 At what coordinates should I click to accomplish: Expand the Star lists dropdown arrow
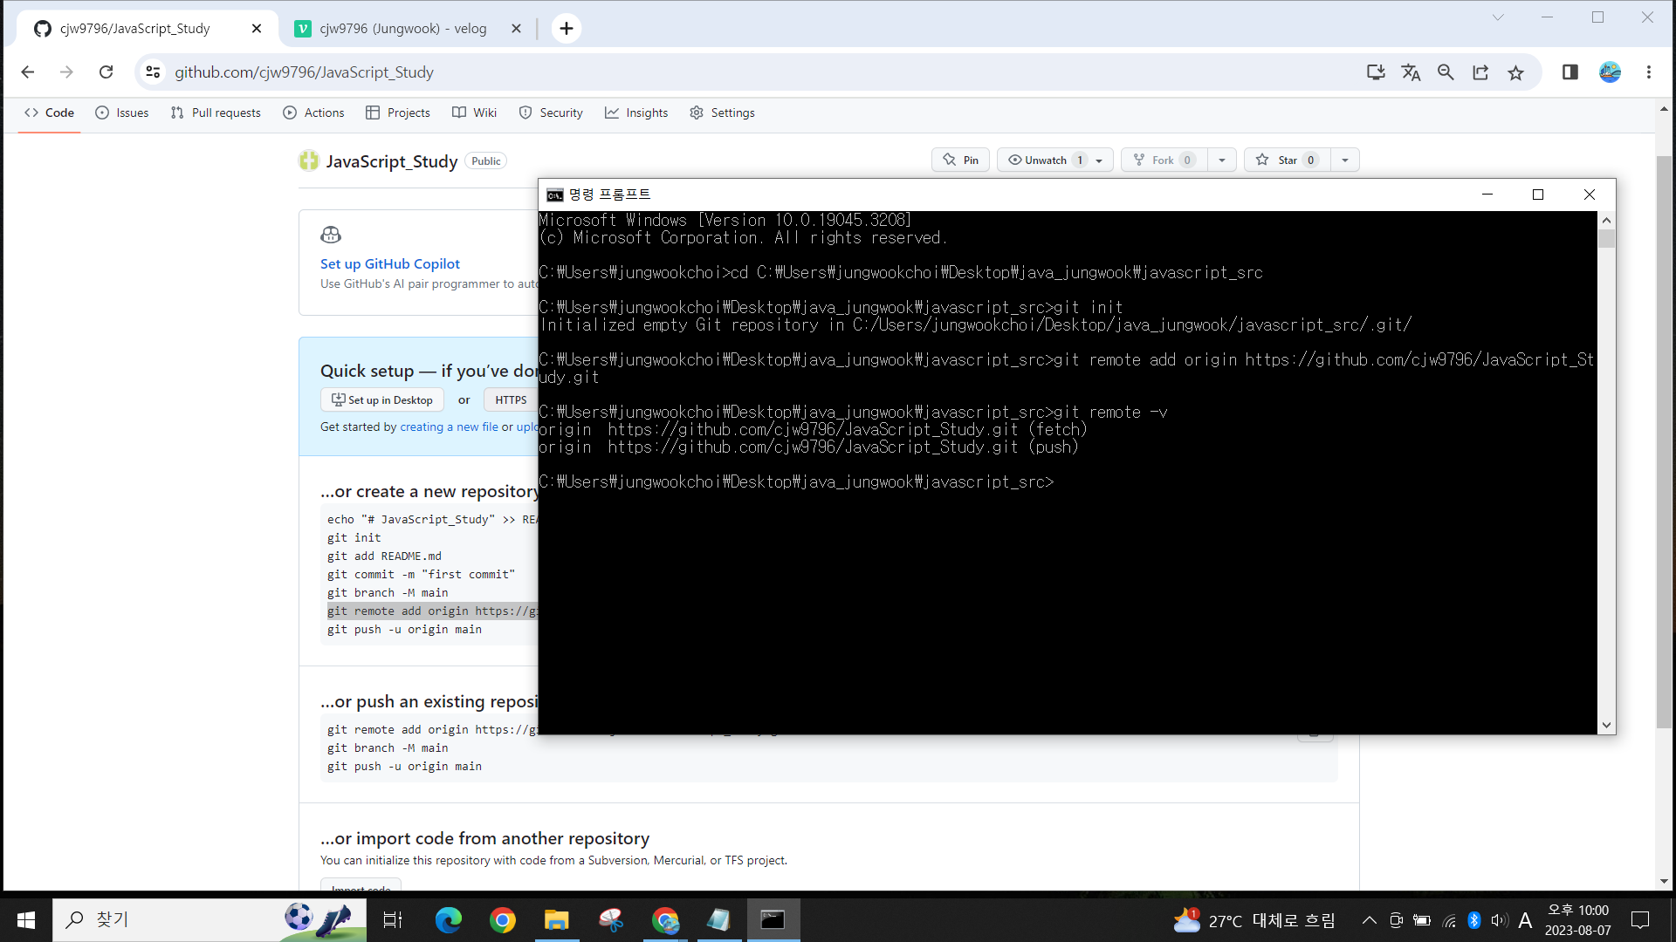tap(1345, 160)
